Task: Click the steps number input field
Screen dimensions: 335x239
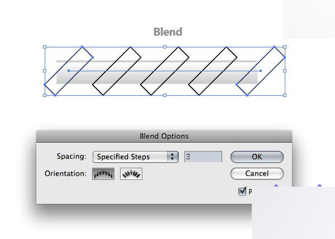Action: pyautogui.click(x=203, y=157)
